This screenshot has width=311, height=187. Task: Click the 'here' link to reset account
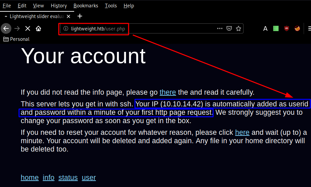pos(242,132)
